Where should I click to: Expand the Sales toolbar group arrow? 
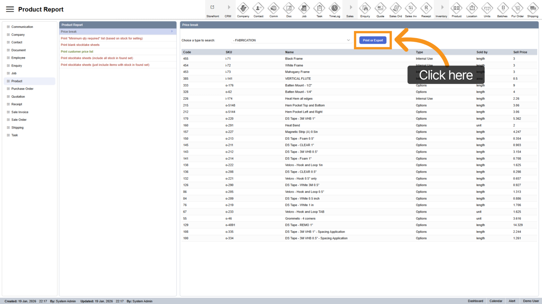coord(350,7)
